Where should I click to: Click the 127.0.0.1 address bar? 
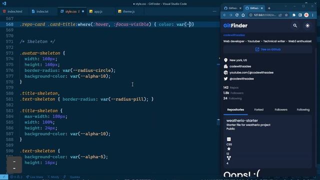coord(264,15)
